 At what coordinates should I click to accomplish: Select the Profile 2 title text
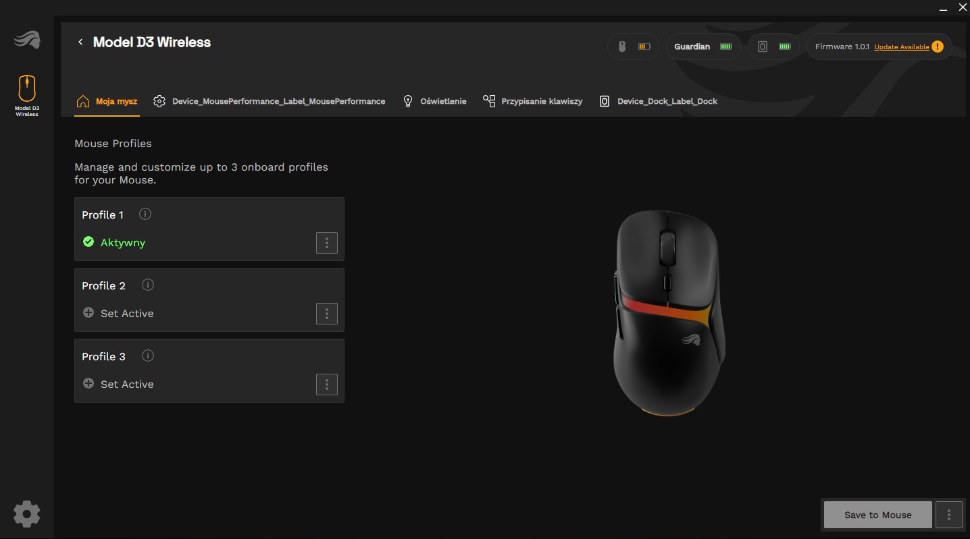pos(104,285)
